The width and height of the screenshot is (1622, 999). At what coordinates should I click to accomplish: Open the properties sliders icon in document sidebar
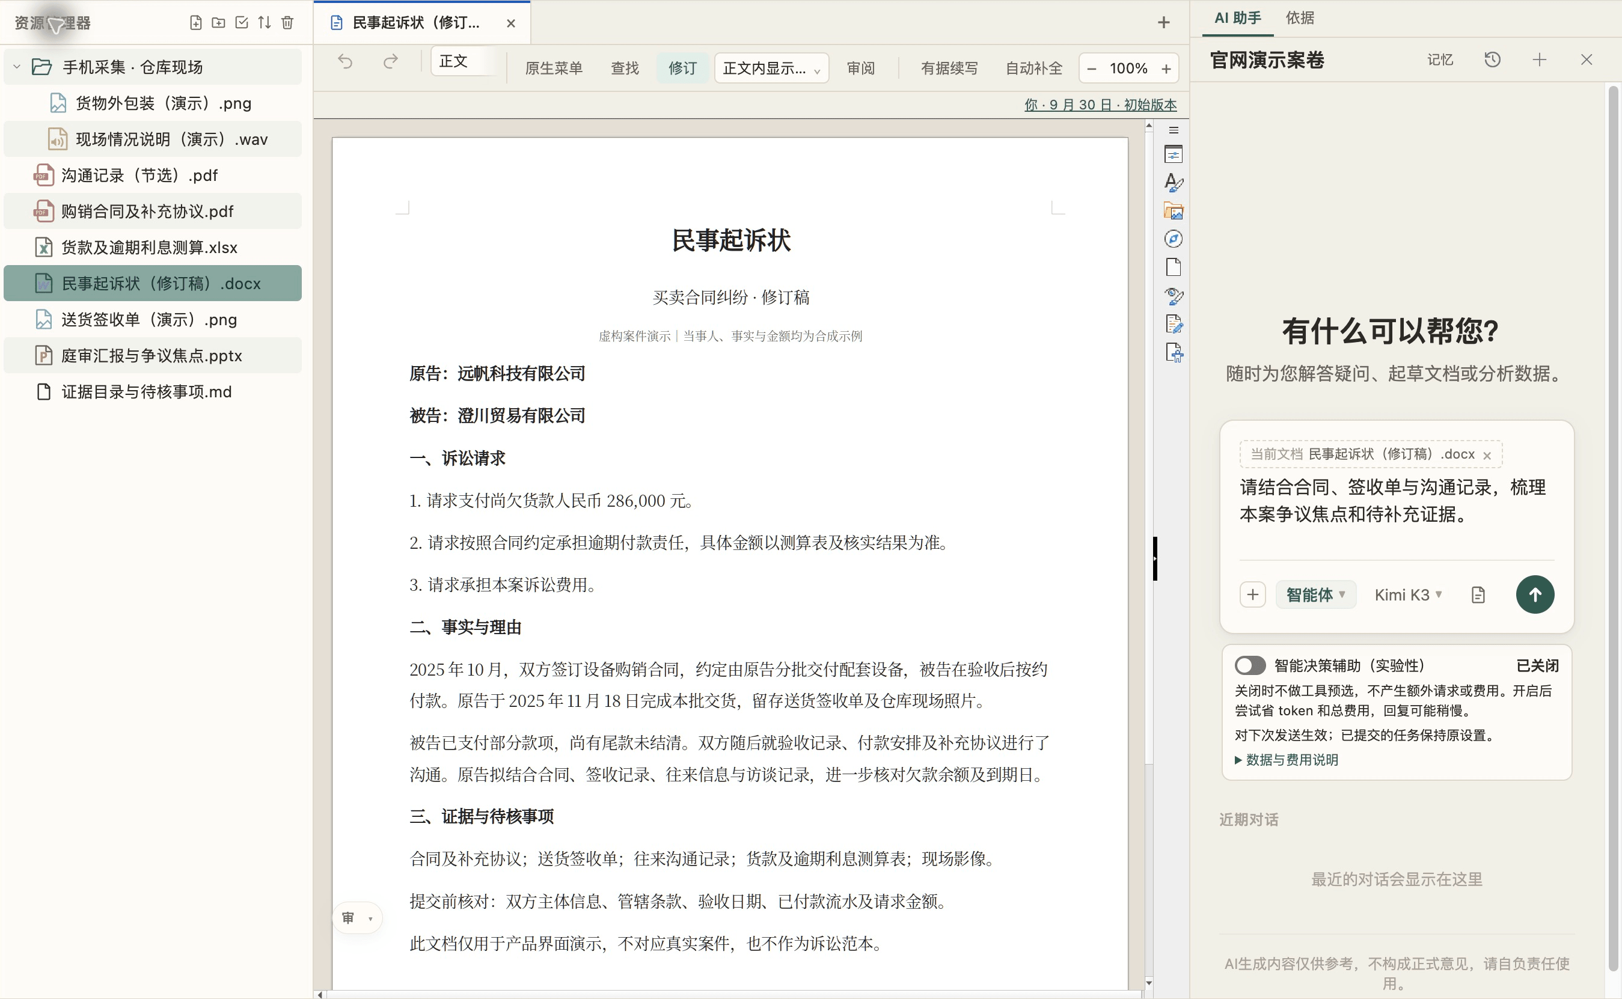(x=1174, y=154)
